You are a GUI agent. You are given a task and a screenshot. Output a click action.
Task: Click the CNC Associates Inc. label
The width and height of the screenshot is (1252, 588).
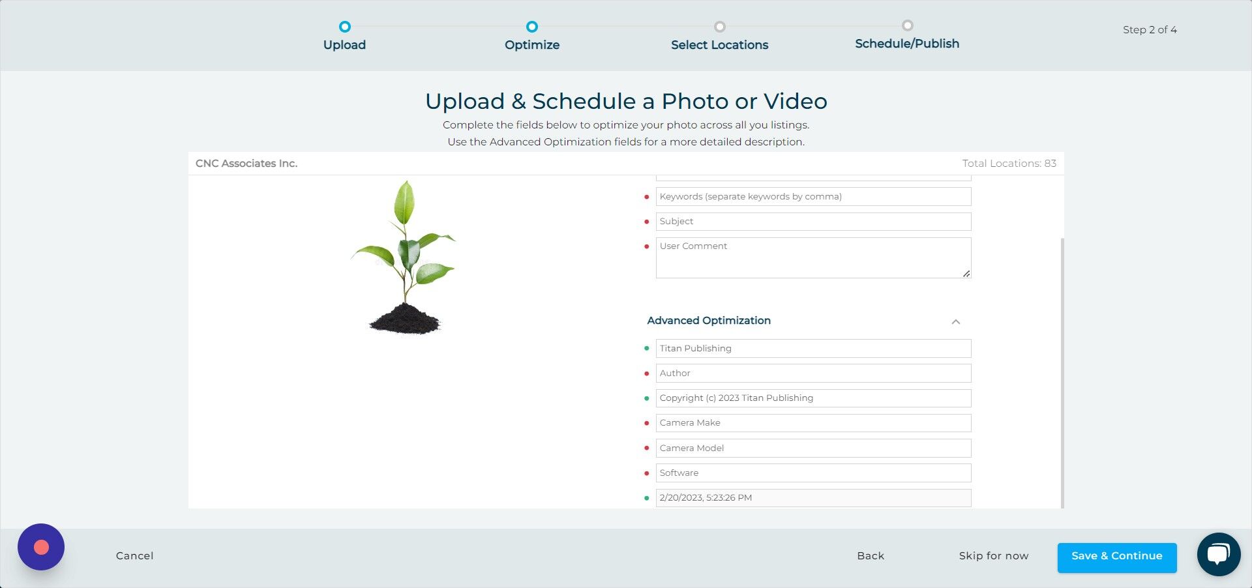click(246, 163)
